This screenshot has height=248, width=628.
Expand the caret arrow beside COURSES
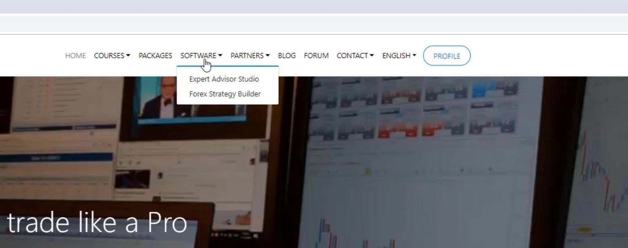128,56
